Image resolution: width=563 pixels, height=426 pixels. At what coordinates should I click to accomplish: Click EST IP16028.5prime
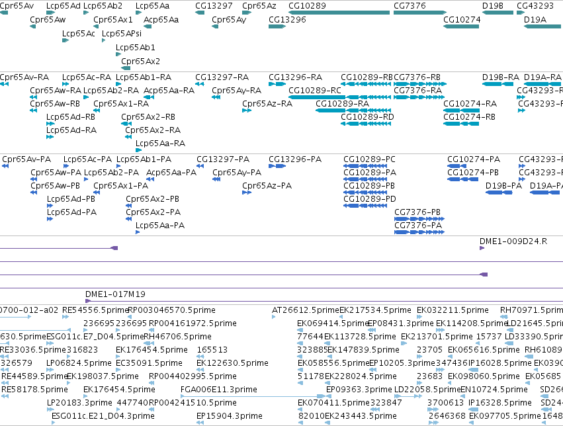pos(499,363)
